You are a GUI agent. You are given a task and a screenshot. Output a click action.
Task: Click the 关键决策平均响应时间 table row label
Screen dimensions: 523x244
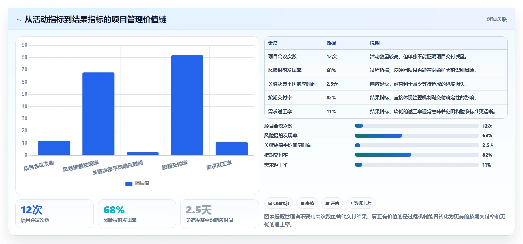coord(292,84)
